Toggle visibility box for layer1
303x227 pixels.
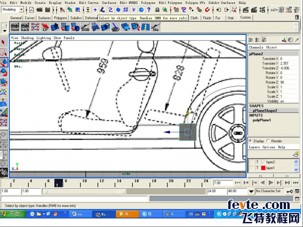pyautogui.click(x=251, y=168)
